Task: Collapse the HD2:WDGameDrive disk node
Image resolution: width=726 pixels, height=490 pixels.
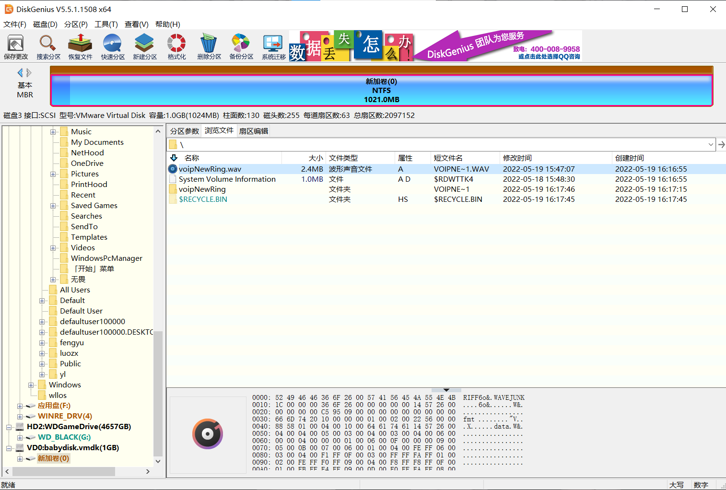Action: coord(9,427)
